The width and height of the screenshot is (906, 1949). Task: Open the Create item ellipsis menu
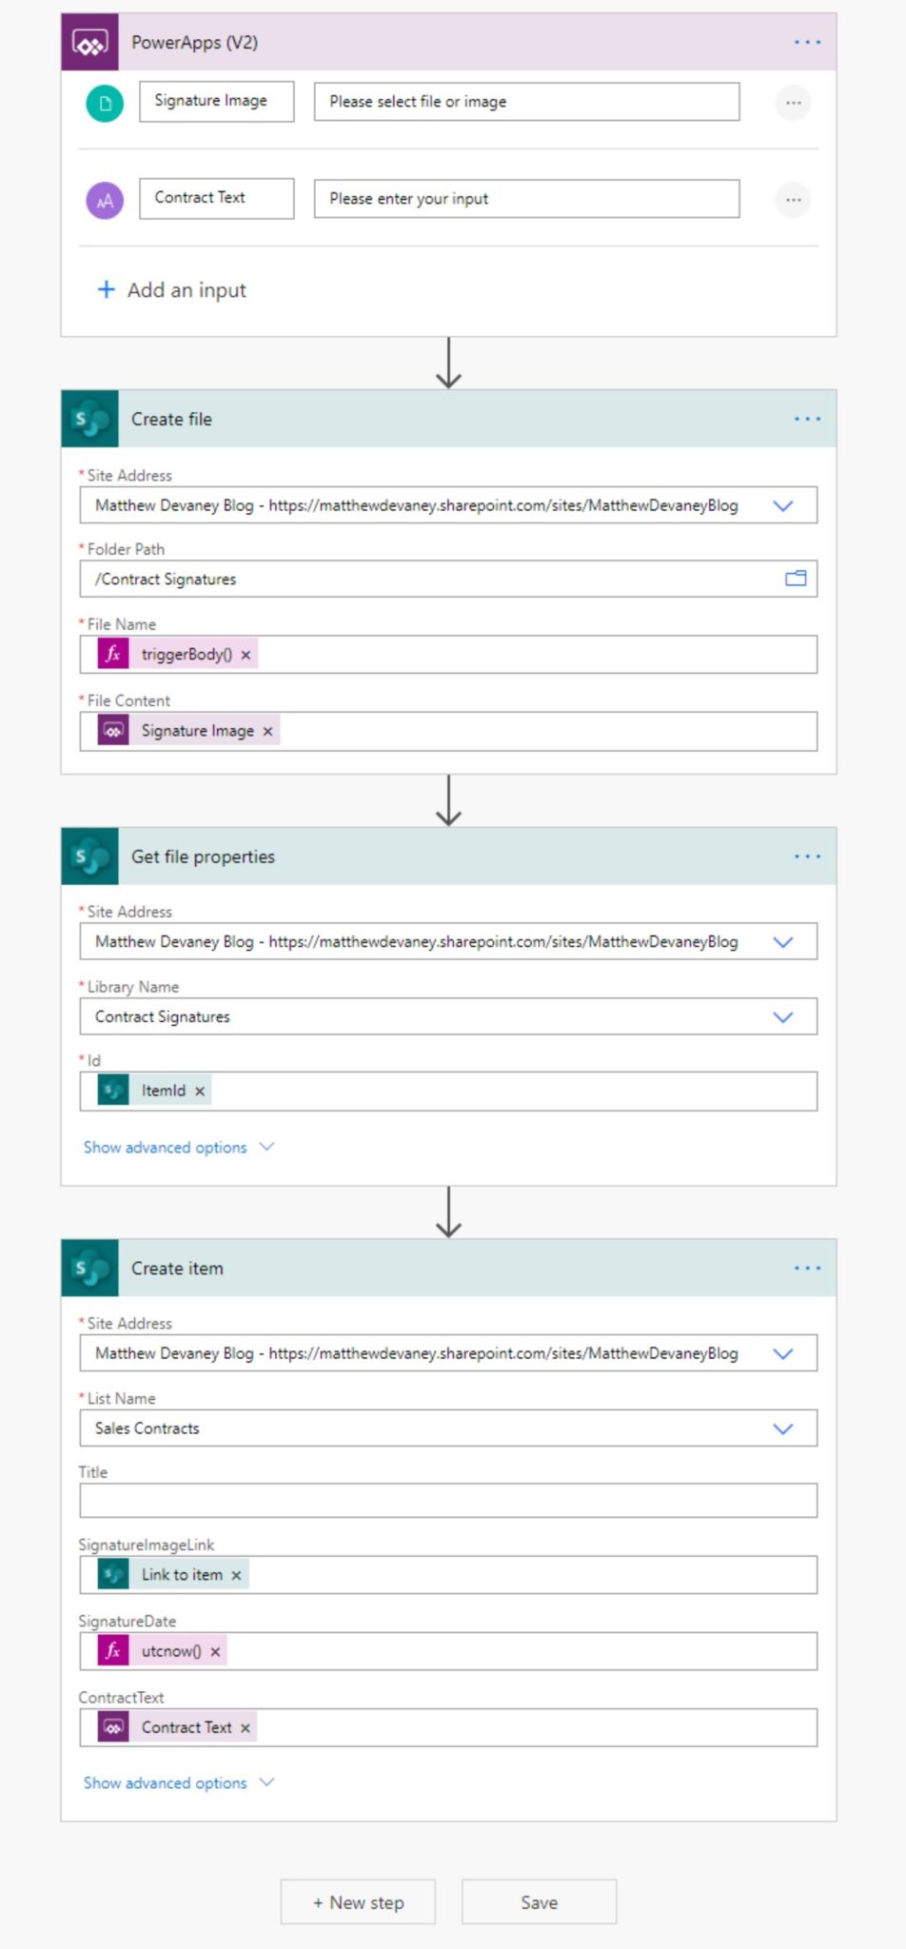tap(807, 1268)
